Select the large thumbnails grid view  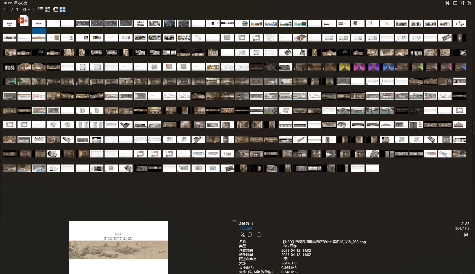[62, 9]
